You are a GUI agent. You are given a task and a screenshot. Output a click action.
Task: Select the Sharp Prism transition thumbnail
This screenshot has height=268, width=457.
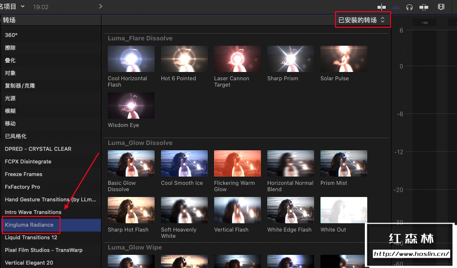(x=291, y=59)
